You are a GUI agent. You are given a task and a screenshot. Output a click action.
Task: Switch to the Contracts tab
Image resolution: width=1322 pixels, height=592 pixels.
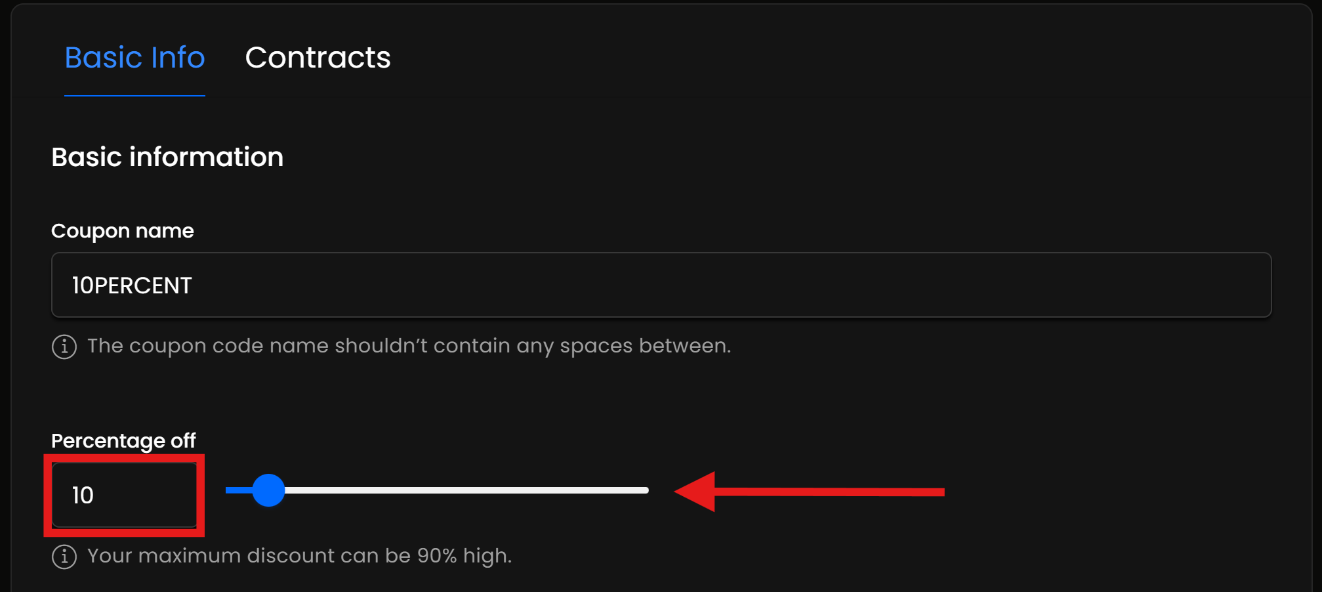click(x=318, y=58)
